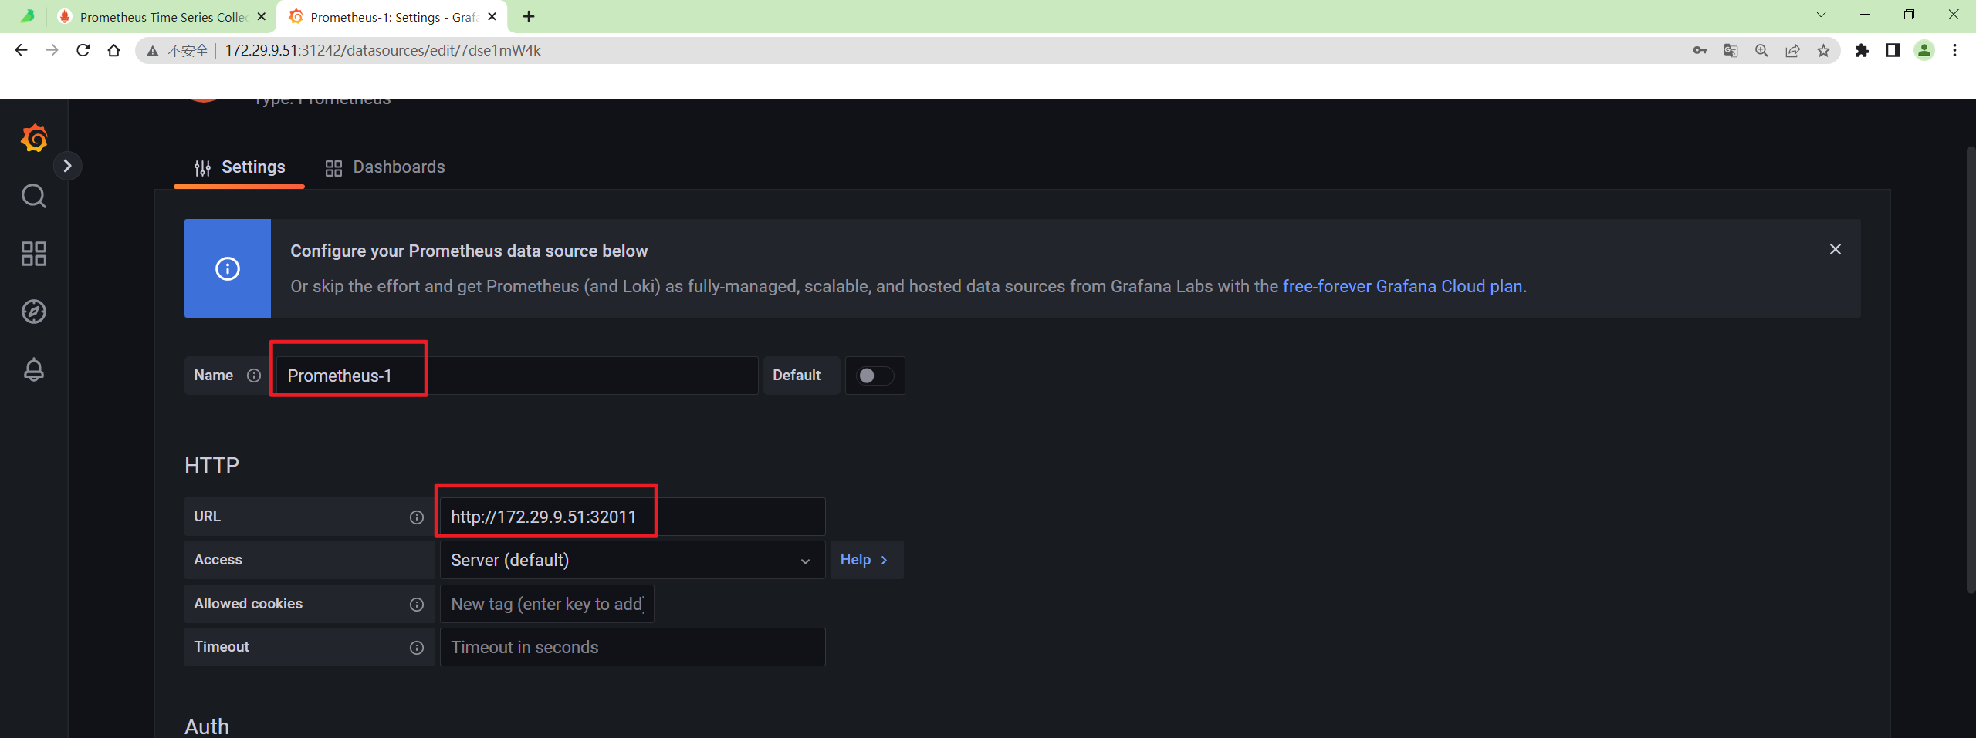Image resolution: width=1976 pixels, height=738 pixels.
Task: Open the Access Server (default) dropdown
Action: pyautogui.click(x=632, y=560)
